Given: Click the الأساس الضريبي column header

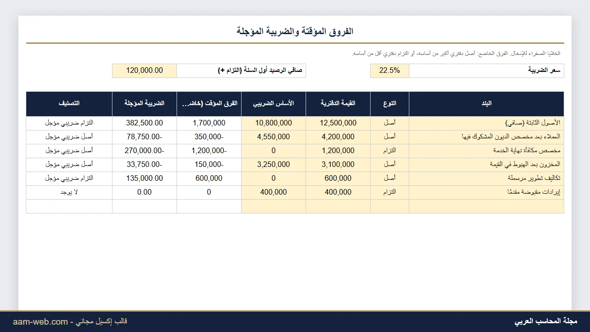Looking at the screenshot, I should [x=273, y=104].
